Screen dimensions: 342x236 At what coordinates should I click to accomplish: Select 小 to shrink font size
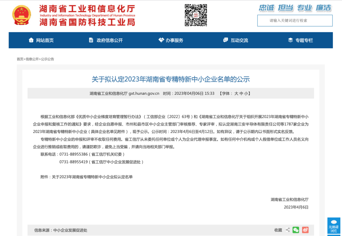point(247,94)
